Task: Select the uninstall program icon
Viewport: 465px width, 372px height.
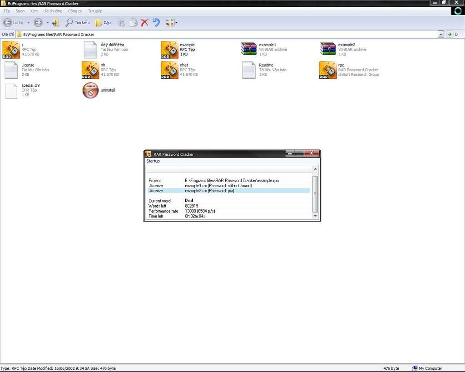Action: tap(90, 90)
